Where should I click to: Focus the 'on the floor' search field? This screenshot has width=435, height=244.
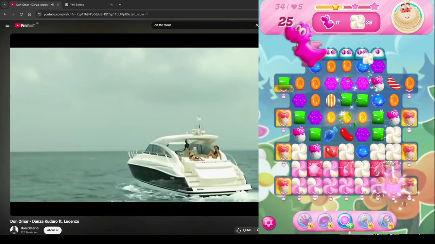tap(203, 25)
